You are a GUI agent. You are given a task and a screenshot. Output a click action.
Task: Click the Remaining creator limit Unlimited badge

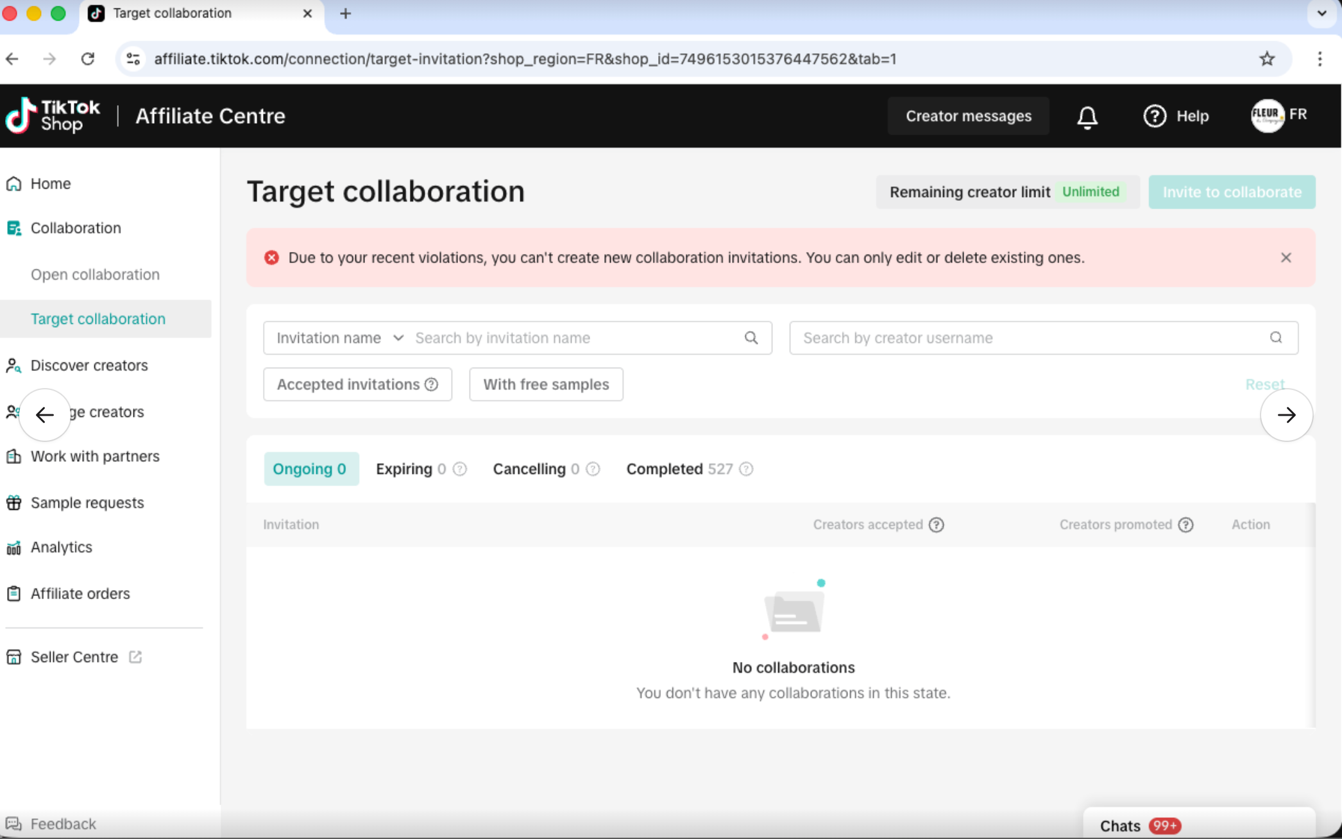pyautogui.click(x=1091, y=192)
